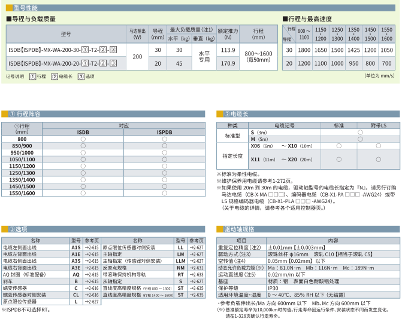
Task: Click the '额定推力 (N)' column header
Action: tap(228, 34)
